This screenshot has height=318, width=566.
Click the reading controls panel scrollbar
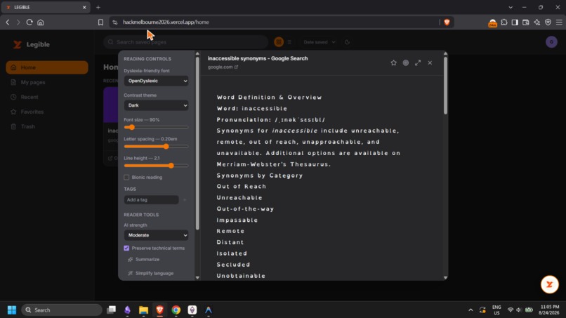(197, 144)
